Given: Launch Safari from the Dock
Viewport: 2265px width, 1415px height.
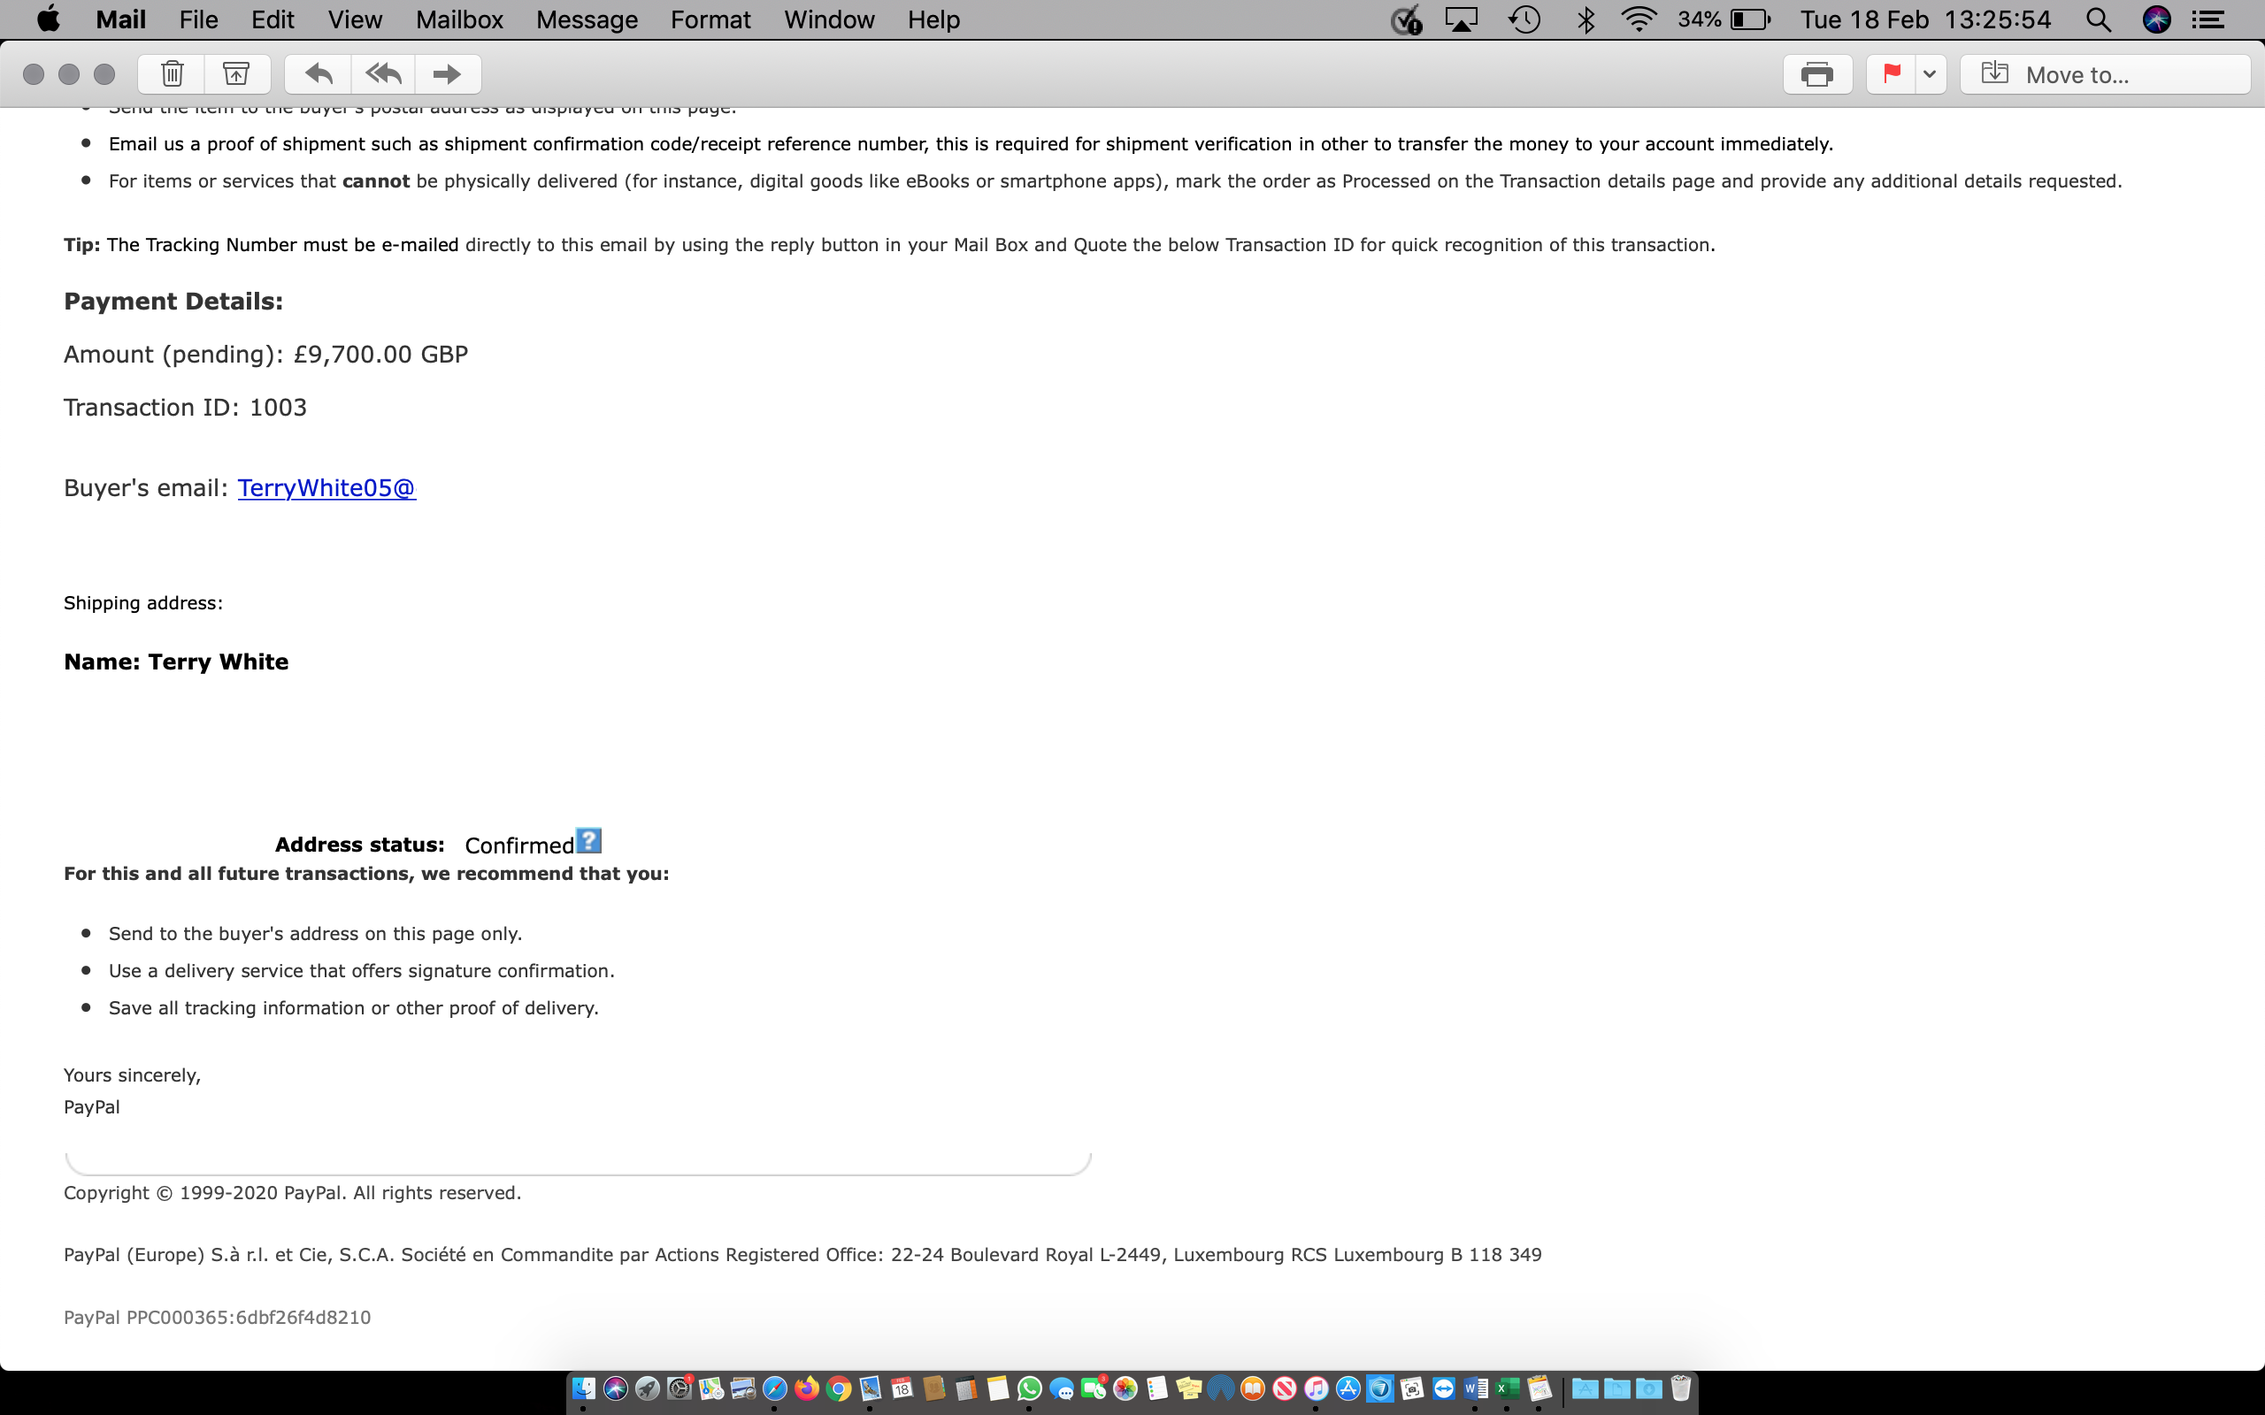Looking at the screenshot, I should (x=775, y=1388).
